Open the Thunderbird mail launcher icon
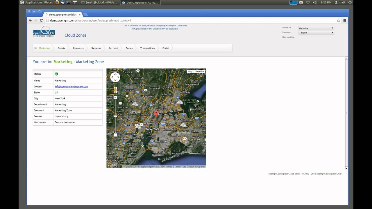 [x=62, y=2]
